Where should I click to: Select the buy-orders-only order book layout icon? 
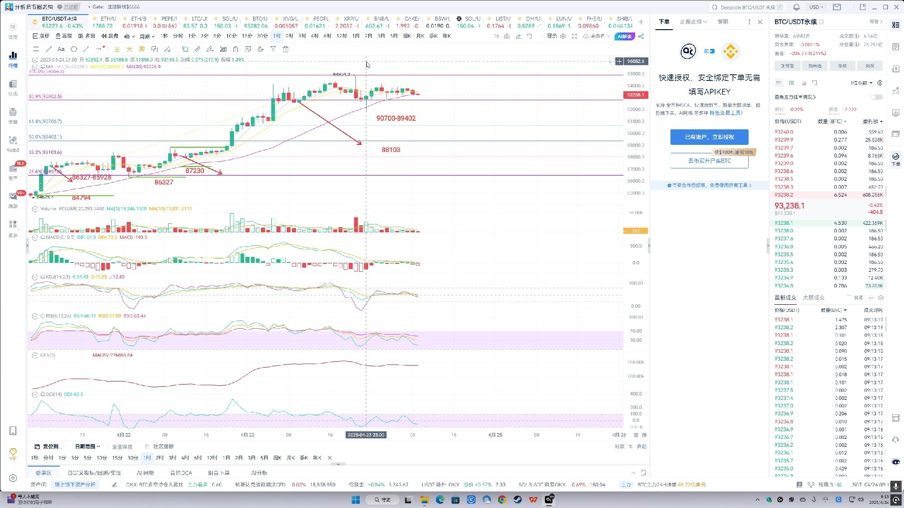click(x=791, y=83)
